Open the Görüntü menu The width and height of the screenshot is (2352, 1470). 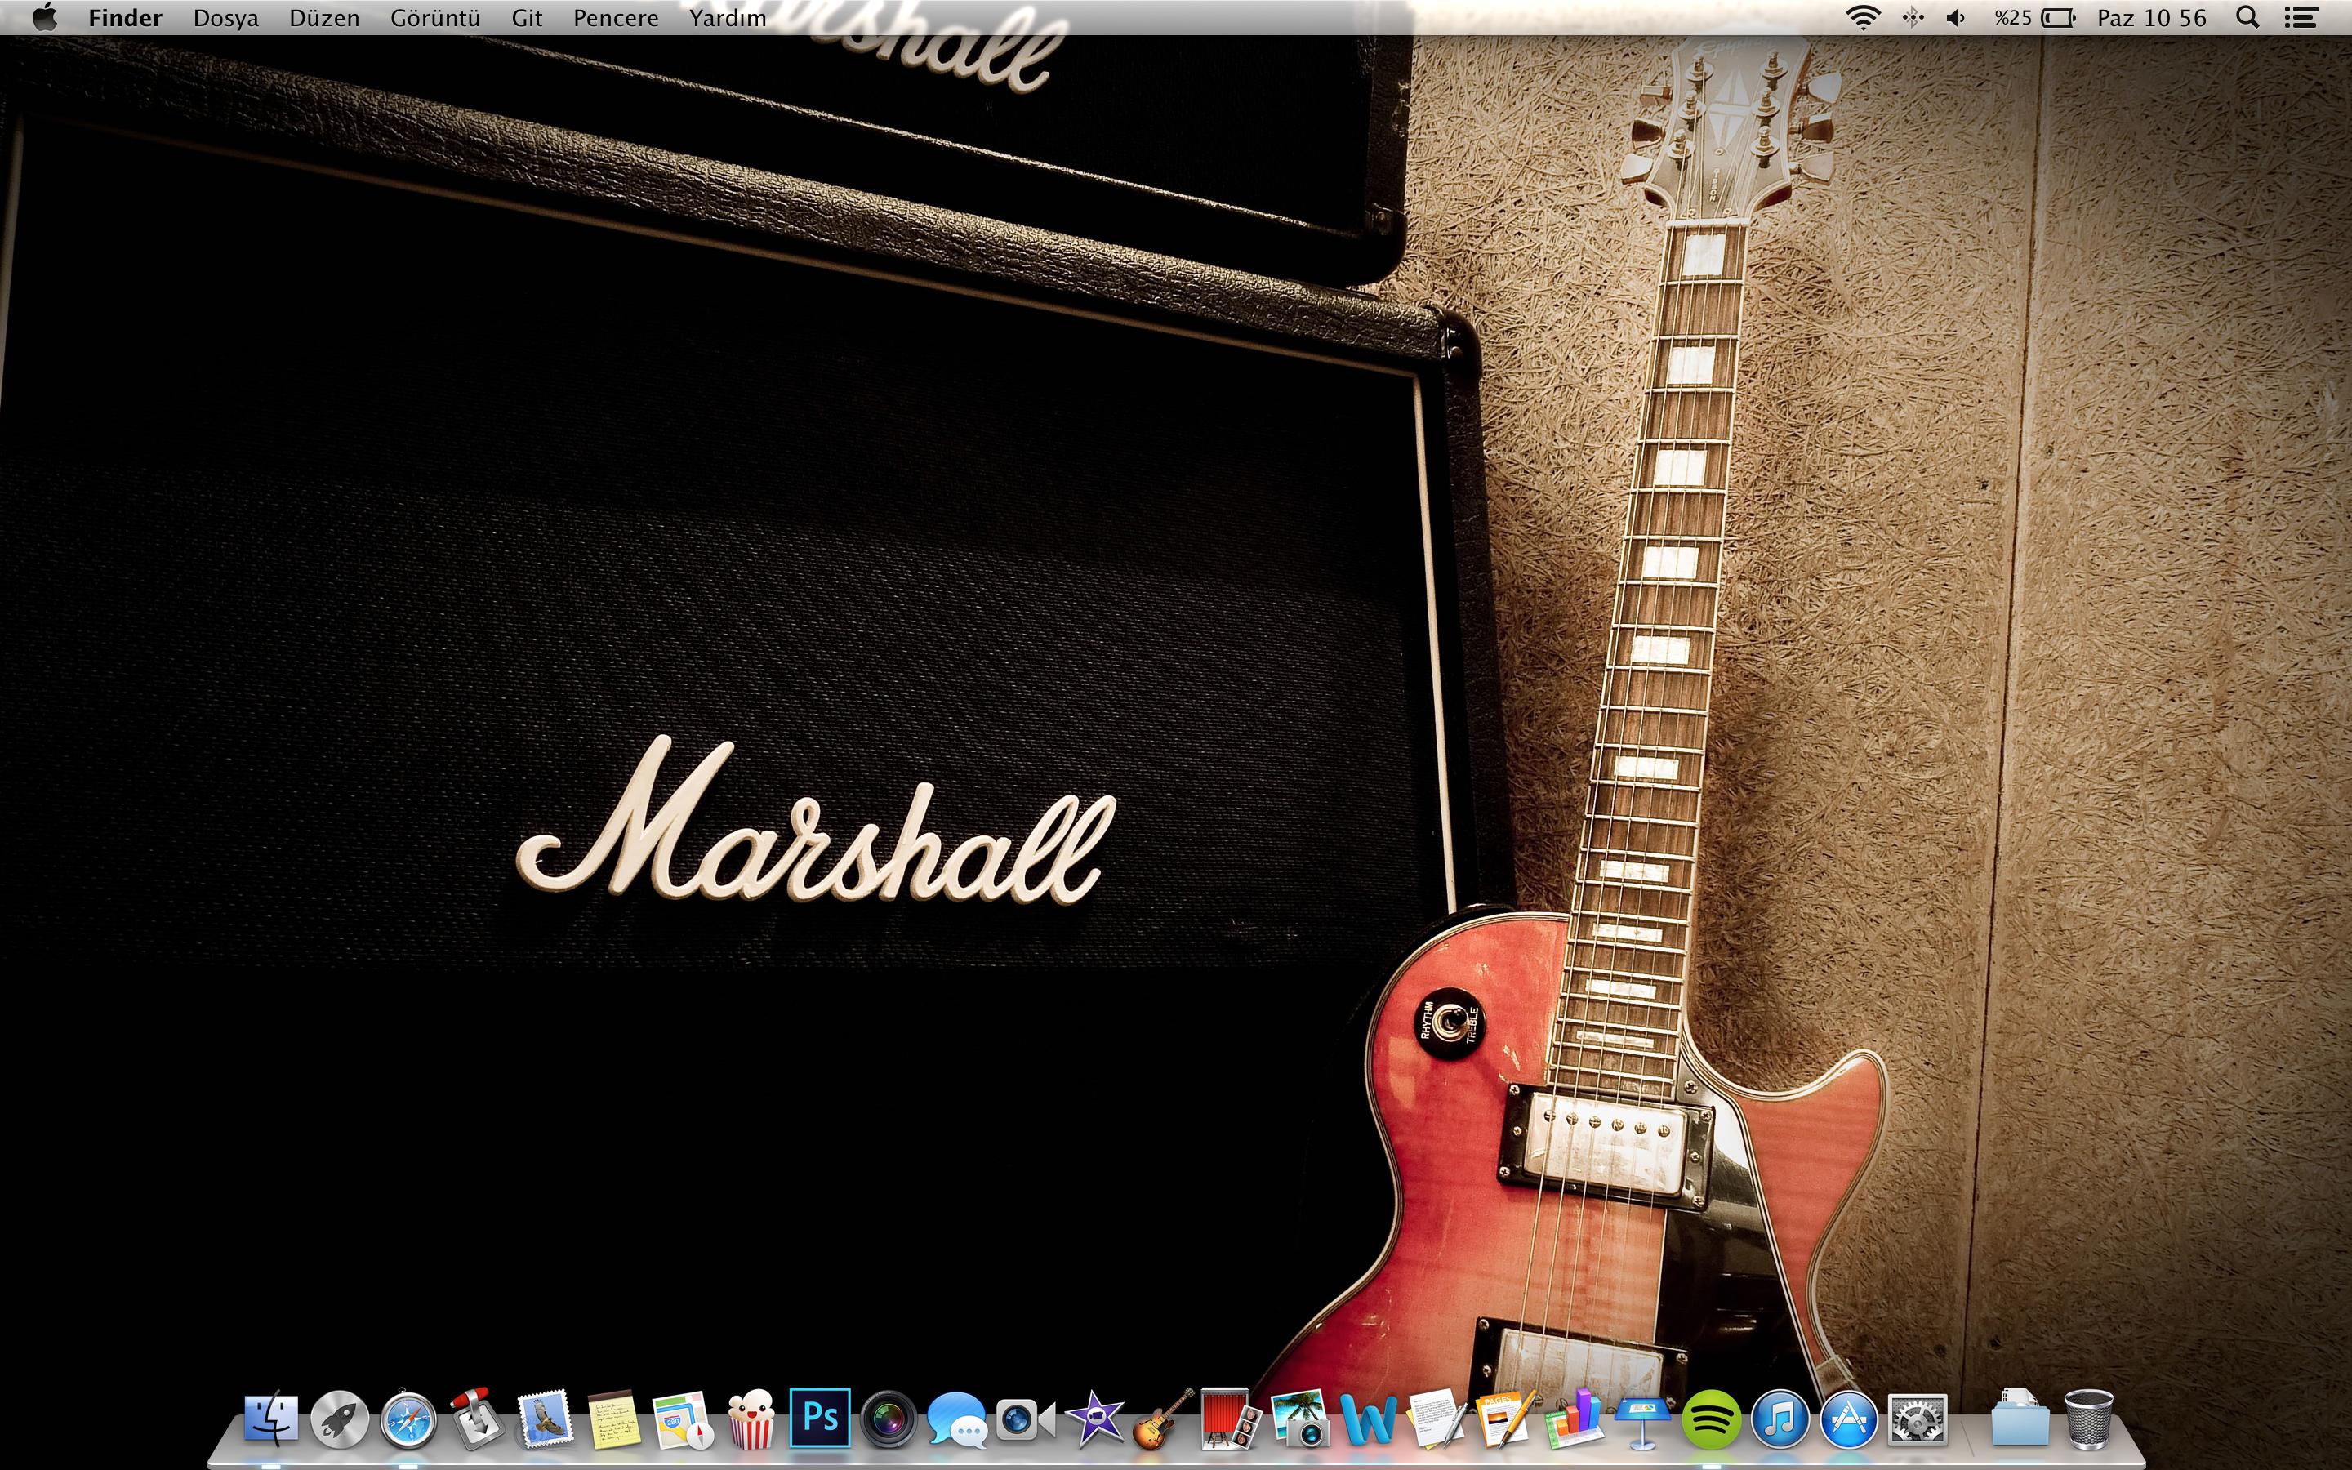point(434,17)
